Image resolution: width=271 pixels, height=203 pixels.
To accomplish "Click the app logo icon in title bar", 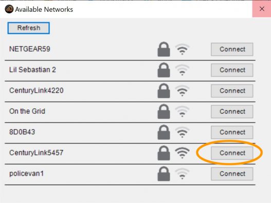I will tap(9, 9).
